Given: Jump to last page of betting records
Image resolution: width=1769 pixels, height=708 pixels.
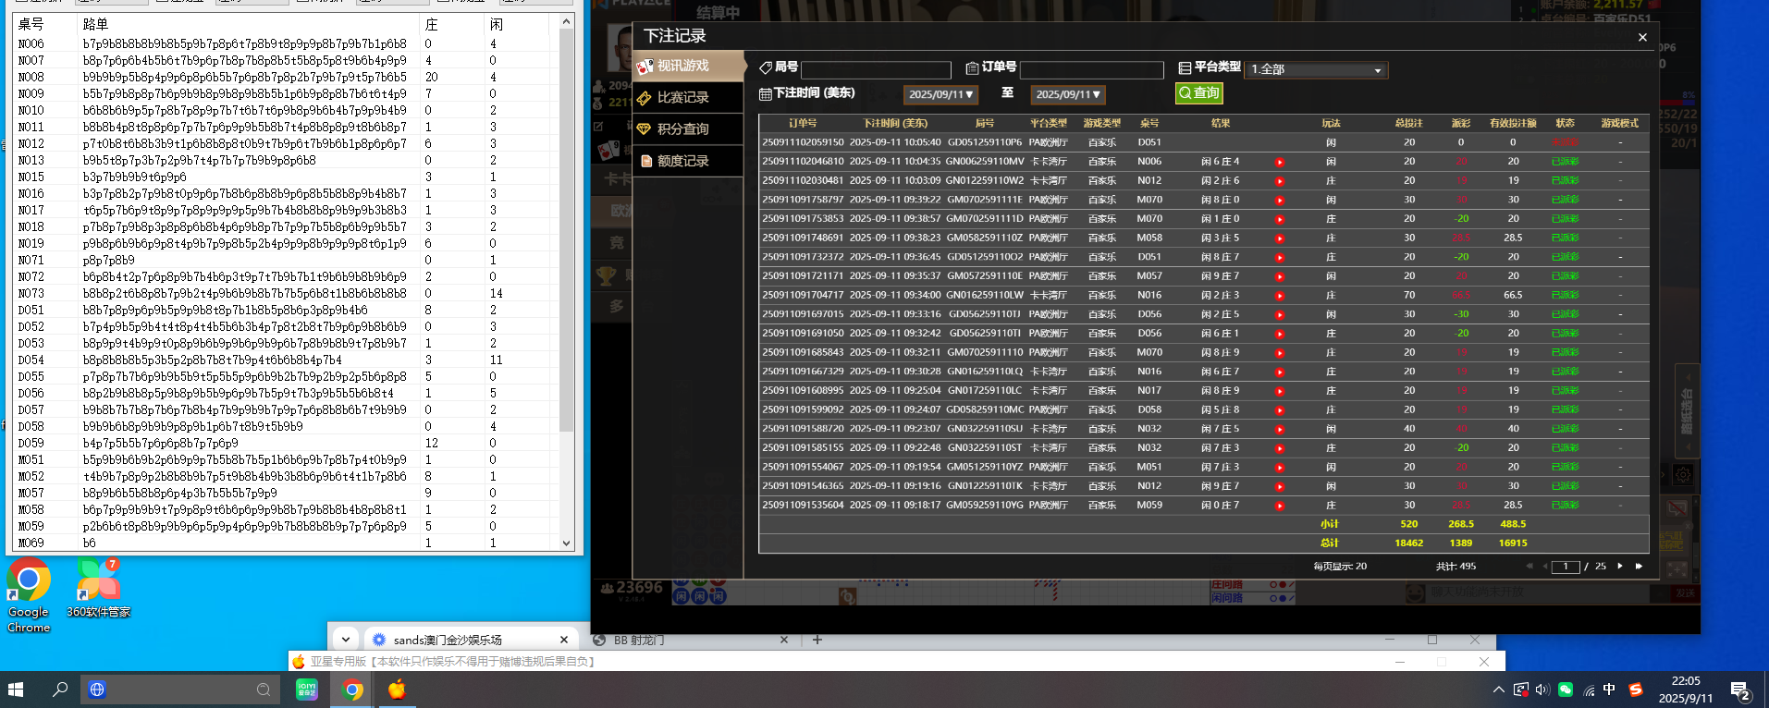Looking at the screenshot, I should click(1640, 566).
